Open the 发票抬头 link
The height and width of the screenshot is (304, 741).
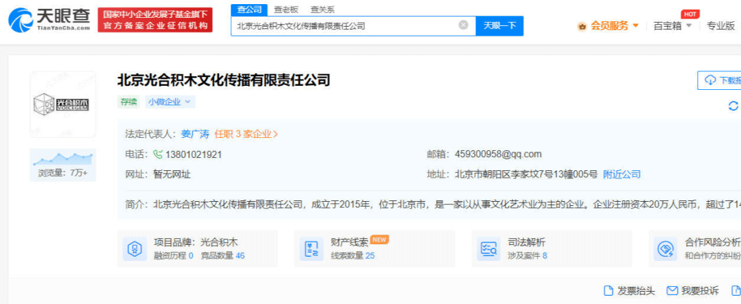tap(636, 290)
